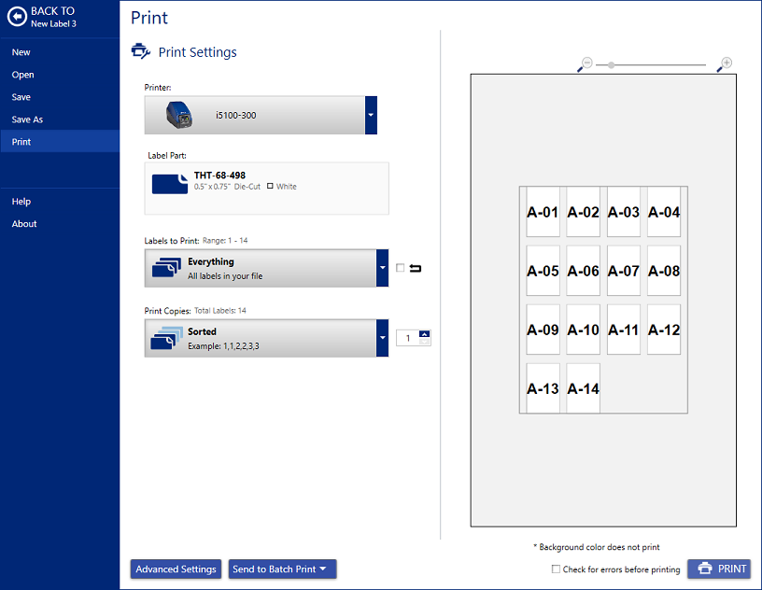Enable Check for errors before printing
Screen dimensions: 762x590
point(557,569)
